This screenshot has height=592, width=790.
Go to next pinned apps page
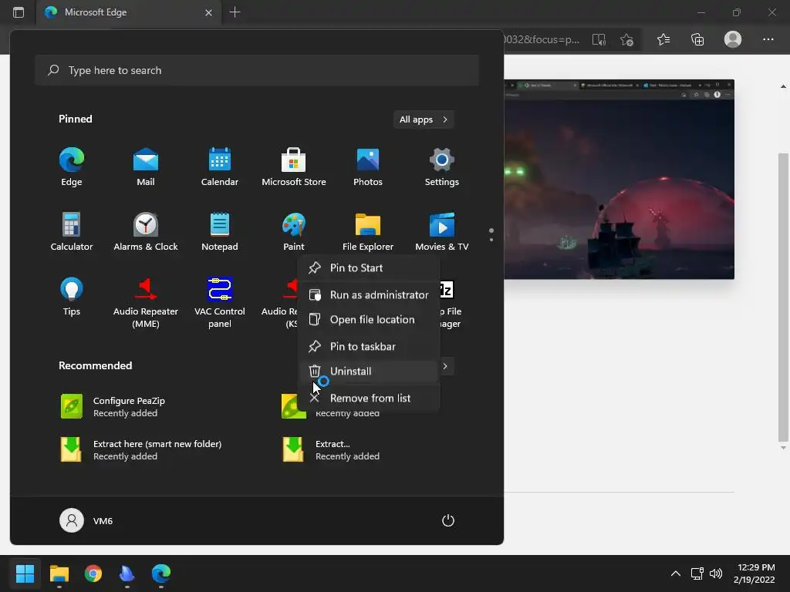[491, 240]
